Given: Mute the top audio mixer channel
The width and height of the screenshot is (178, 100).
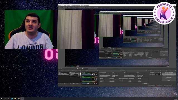Looking at the screenshot, I should (94, 75).
